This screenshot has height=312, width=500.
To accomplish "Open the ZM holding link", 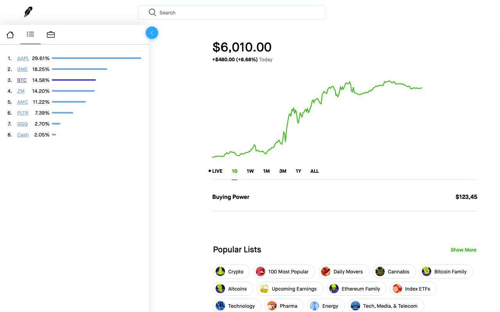I will tap(21, 91).
